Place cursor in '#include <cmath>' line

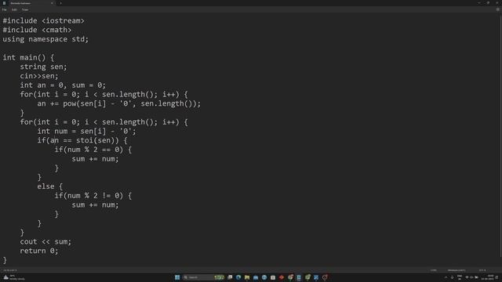(x=37, y=30)
